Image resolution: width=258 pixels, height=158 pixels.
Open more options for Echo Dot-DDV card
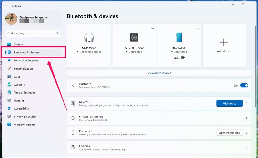[152, 28]
